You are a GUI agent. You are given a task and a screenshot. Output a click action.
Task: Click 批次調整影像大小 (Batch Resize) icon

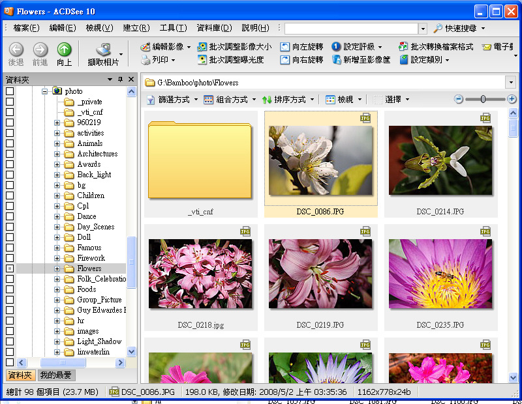(x=202, y=47)
